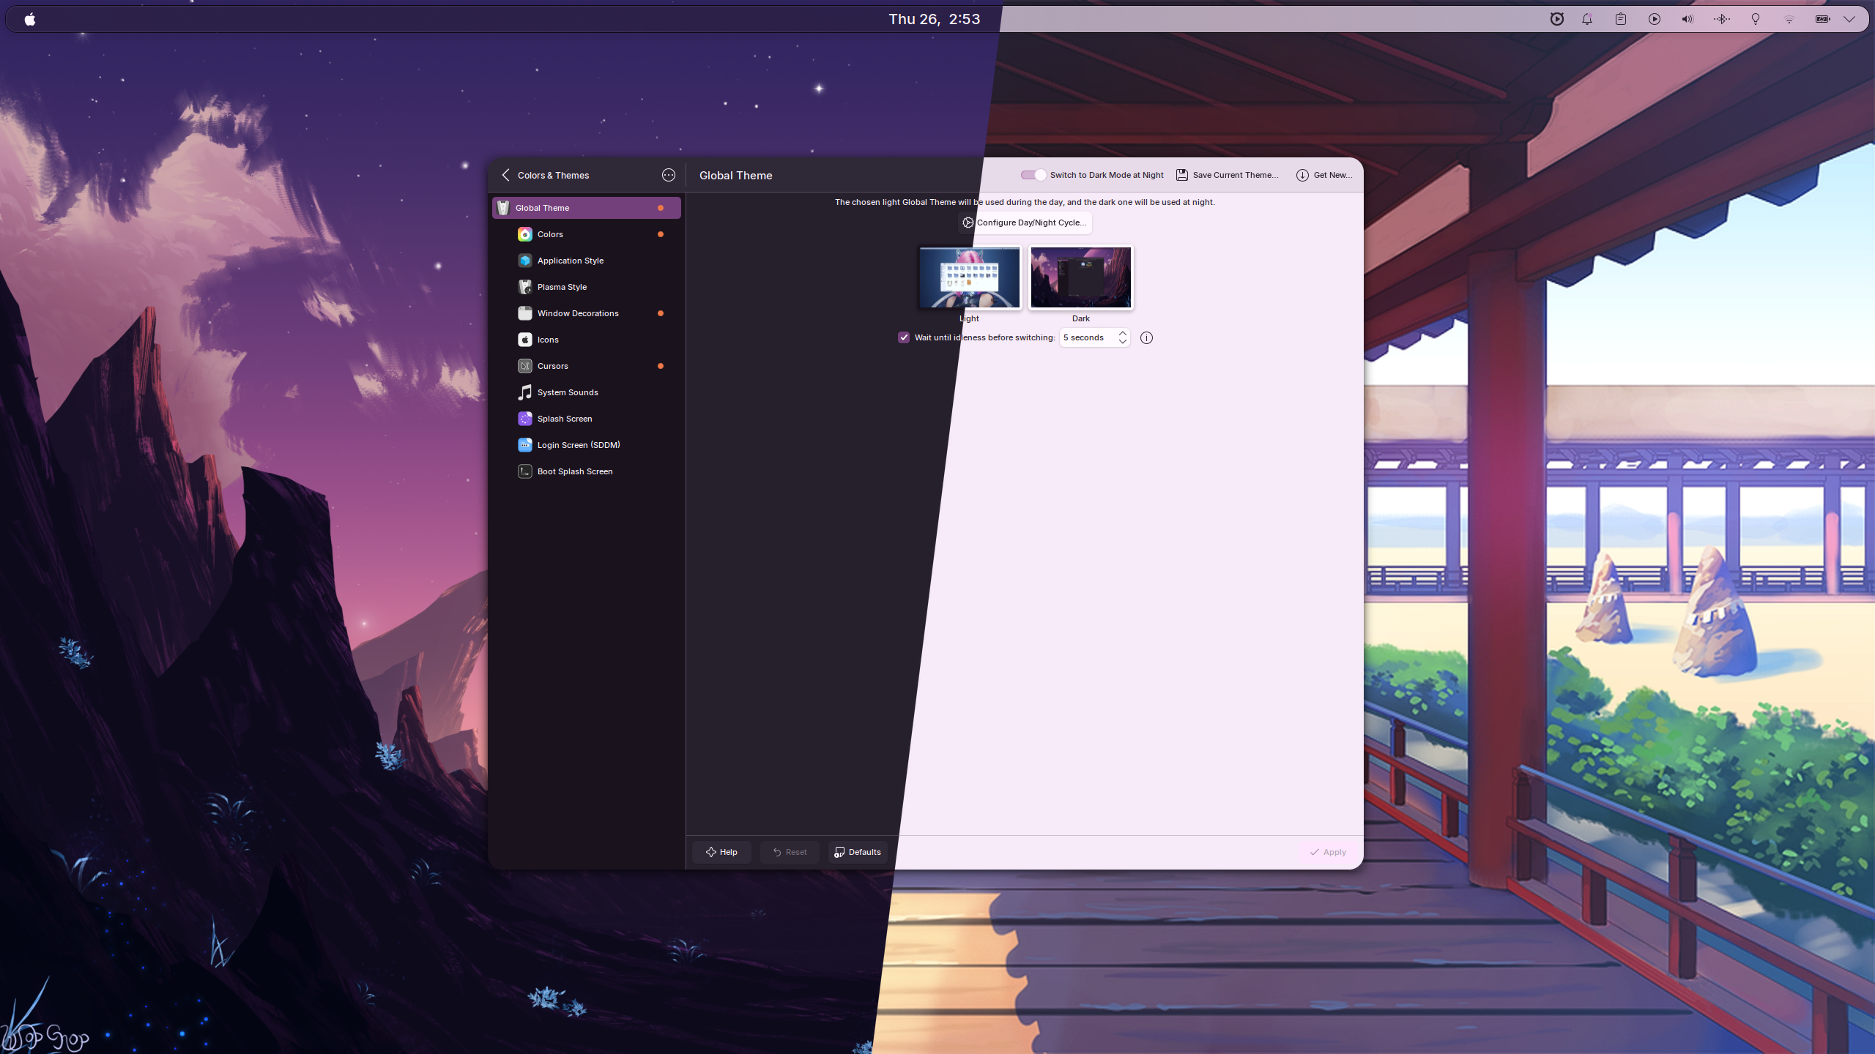This screenshot has width=1875, height=1054.
Task: Select the Dark theme thumbnail
Action: [1080, 277]
